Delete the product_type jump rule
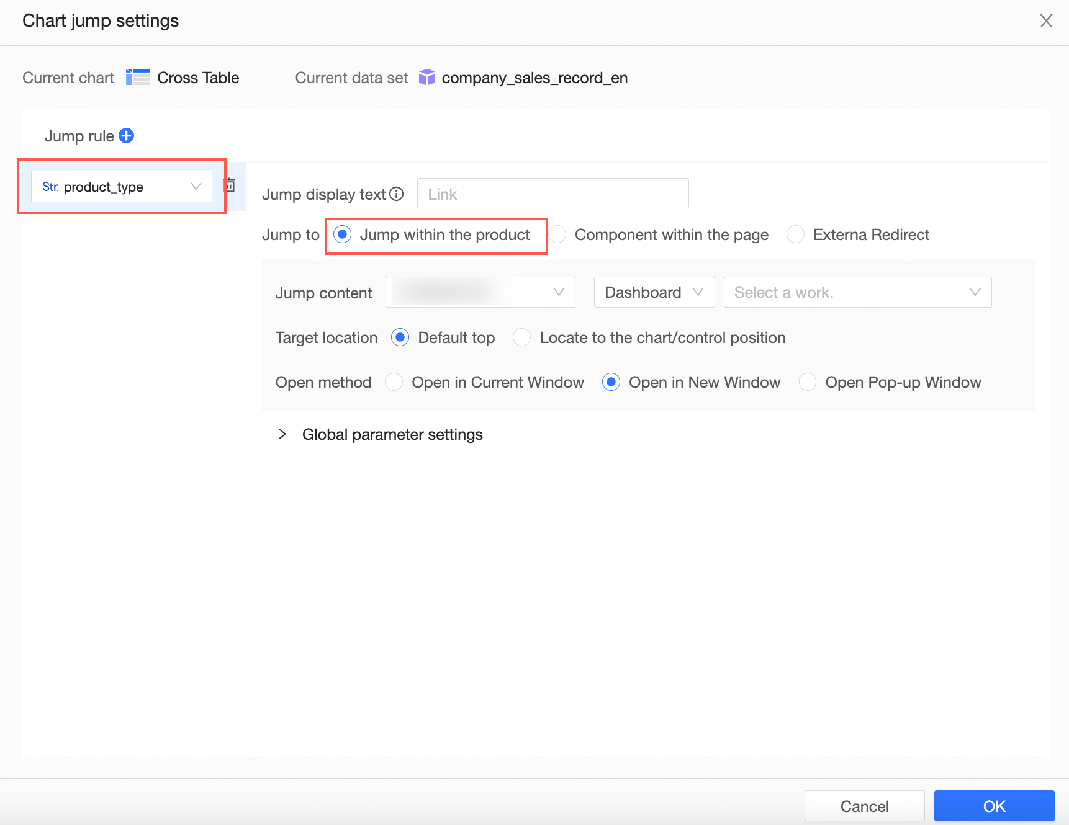The image size is (1069, 825). (x=230, y=185)
